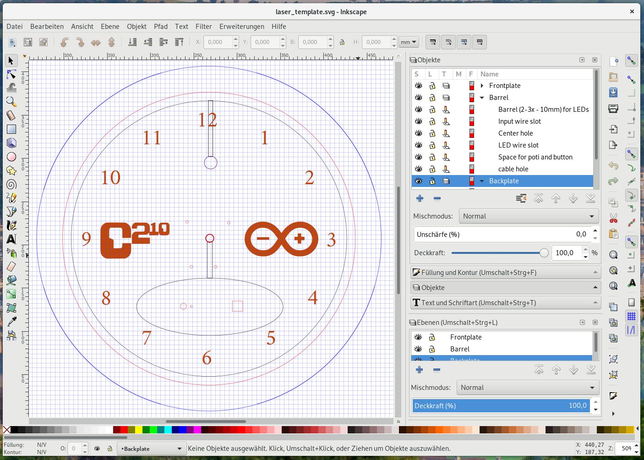
Task: Select the Text tool in toolbox
Action: point(11,239)
